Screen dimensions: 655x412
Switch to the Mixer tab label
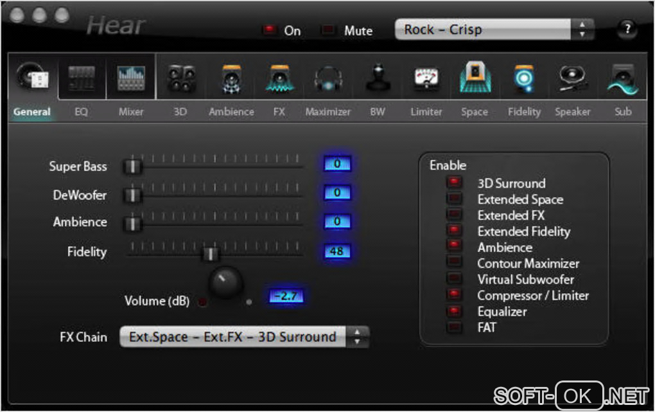(x=131, y=112)
